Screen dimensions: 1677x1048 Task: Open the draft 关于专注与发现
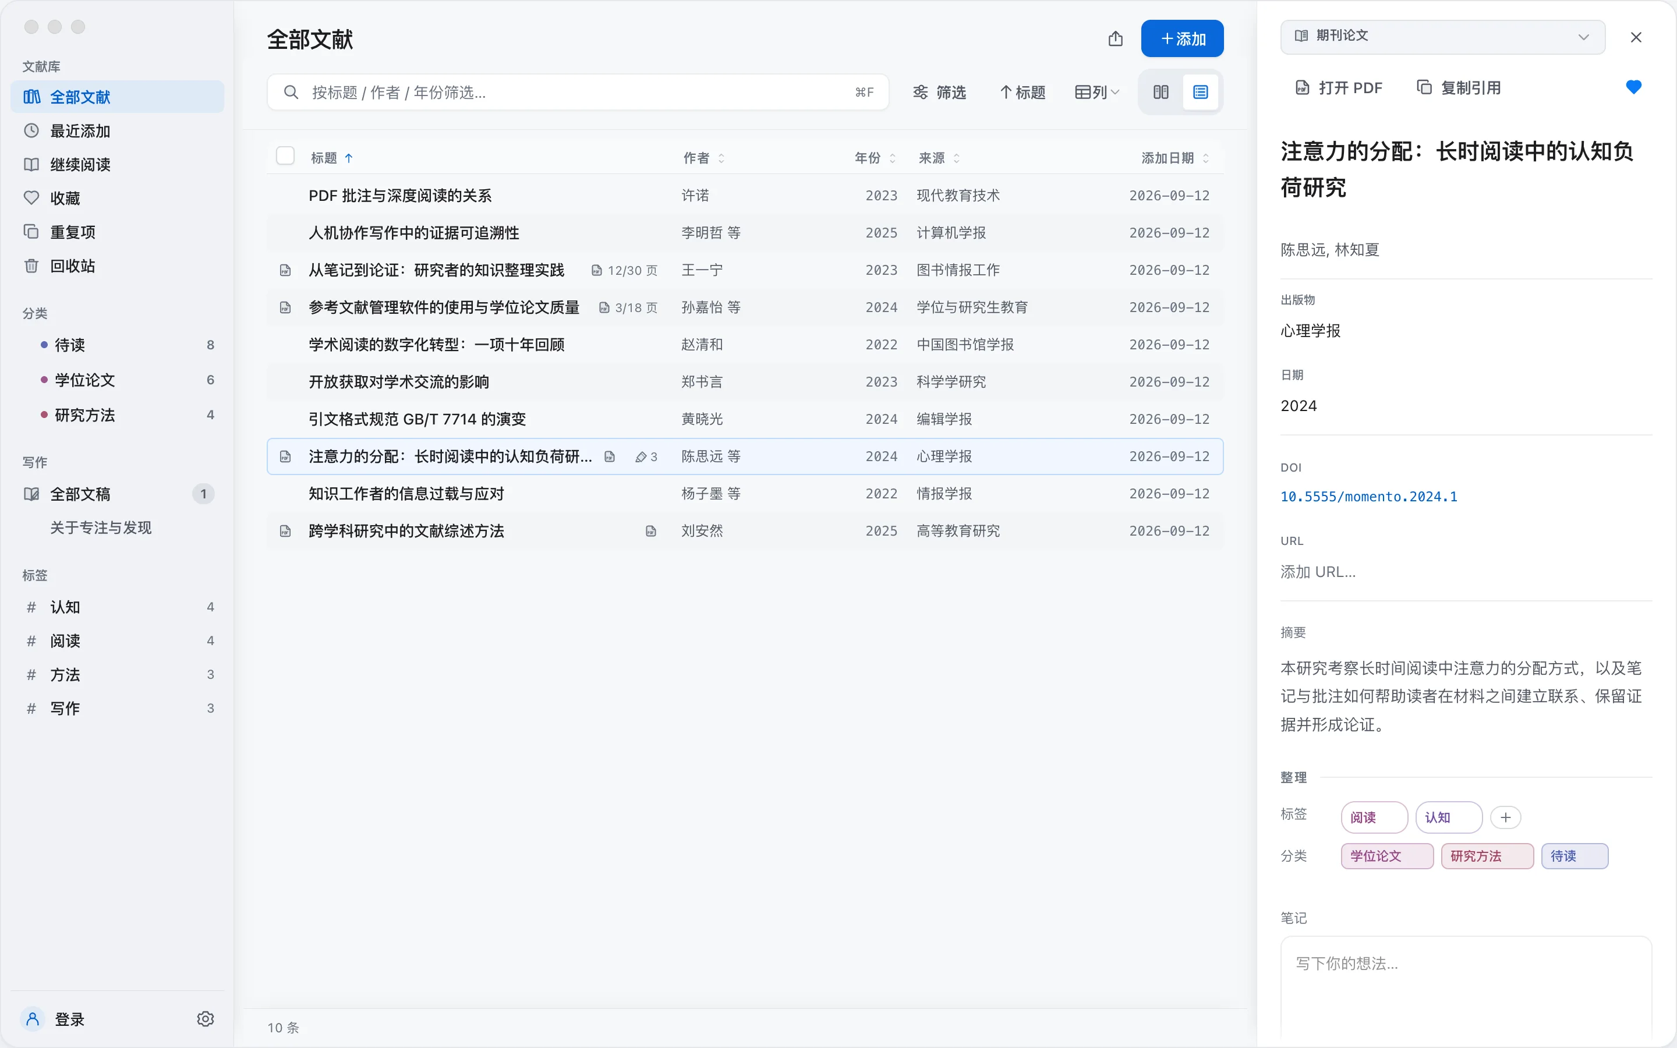pyautogui.click(x=101, y=528)
